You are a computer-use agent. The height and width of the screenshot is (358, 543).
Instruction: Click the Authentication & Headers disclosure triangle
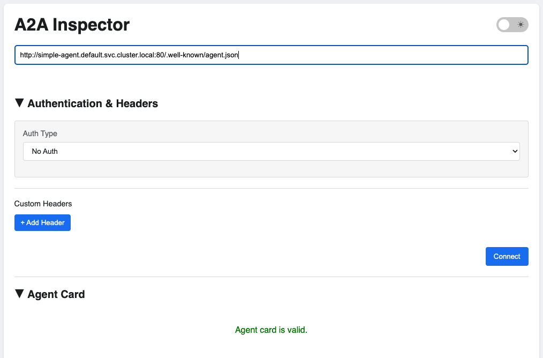[x=19, y=103]
